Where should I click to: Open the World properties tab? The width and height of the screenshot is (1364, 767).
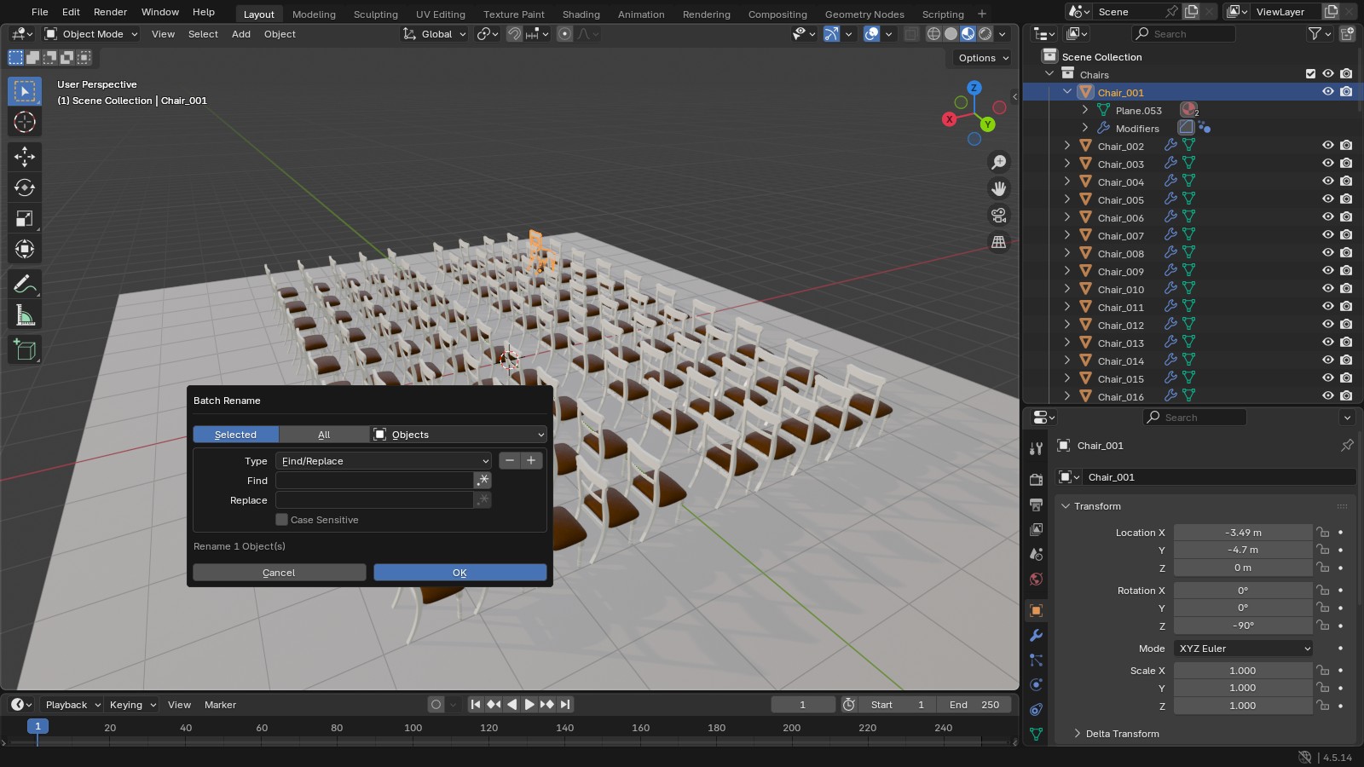[1037, 580]
